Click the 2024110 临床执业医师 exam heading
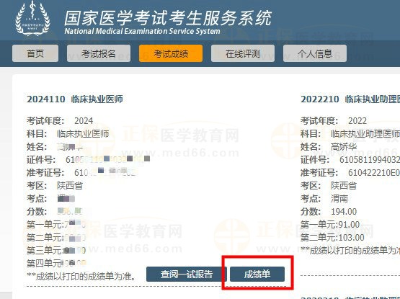This screenshot has width=400, height=299. tap(75, 99)
